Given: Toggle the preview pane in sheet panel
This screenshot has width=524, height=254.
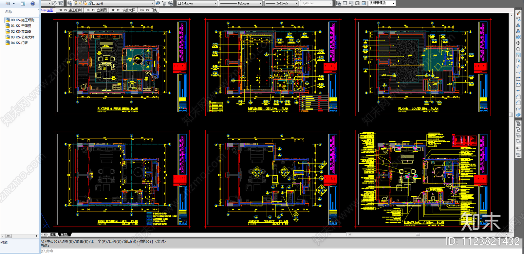Looking at the screenshot, I should (23, 3).
